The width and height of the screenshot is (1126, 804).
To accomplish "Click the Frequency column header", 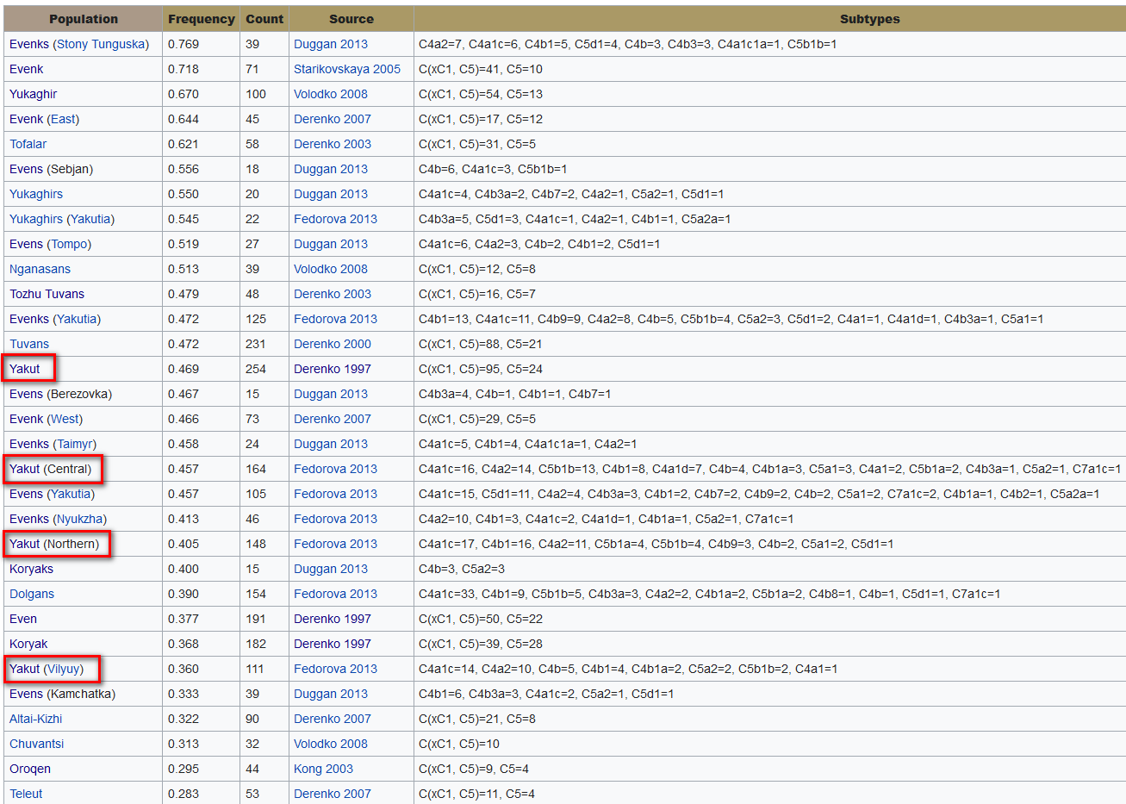I will (x=202, y=19).
